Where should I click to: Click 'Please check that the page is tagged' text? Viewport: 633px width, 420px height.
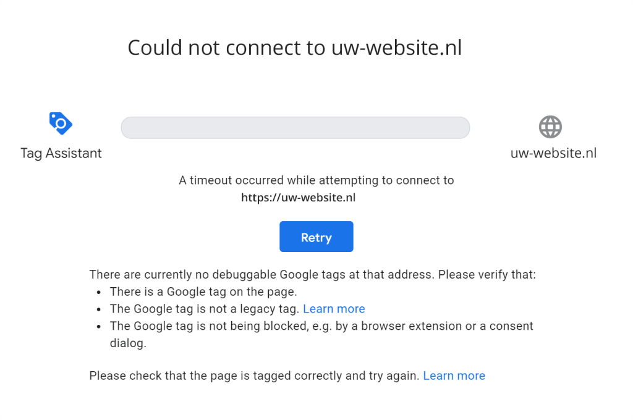[254, 376]
